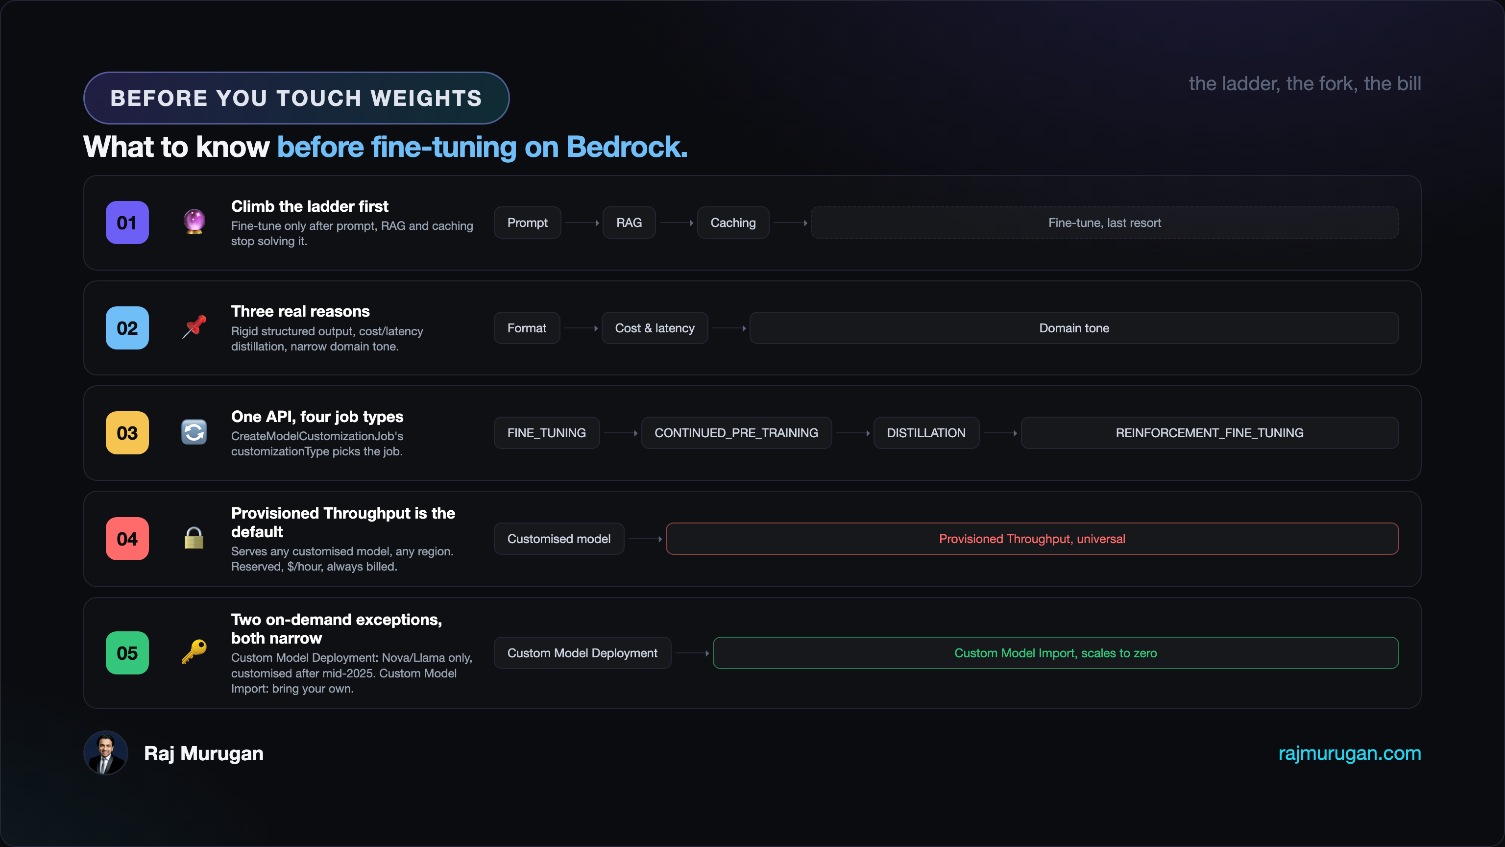Select the FINE_TUNING chip
Image resolution: width=1505 pixels, height=847 pixels.
547,432
